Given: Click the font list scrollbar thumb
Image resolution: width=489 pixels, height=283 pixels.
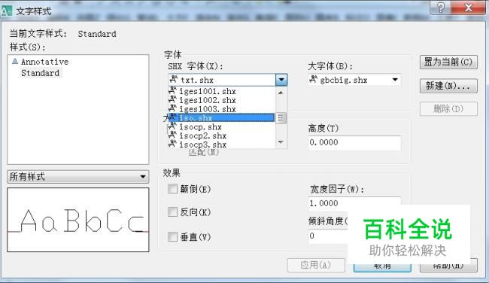Looking at the screenshot, I should pos(281,117).
